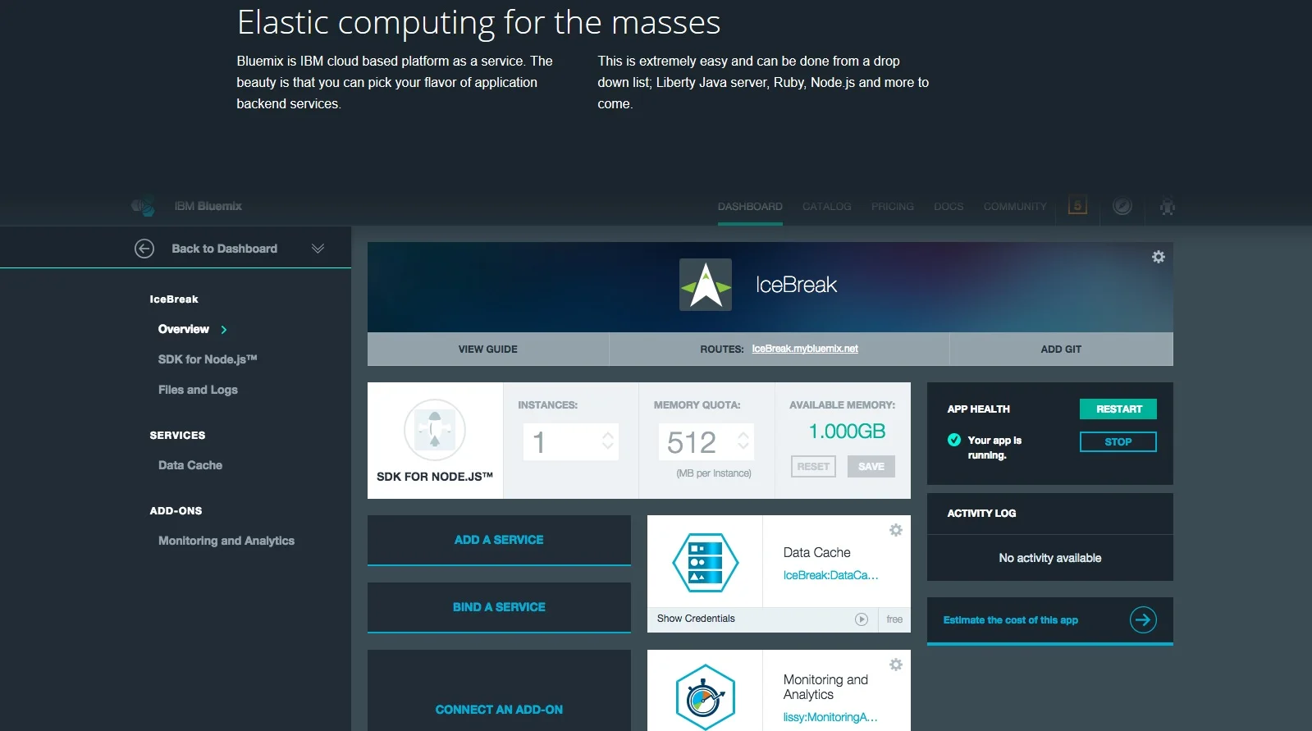Open Files and Logs in sidebar

point(198,390)
